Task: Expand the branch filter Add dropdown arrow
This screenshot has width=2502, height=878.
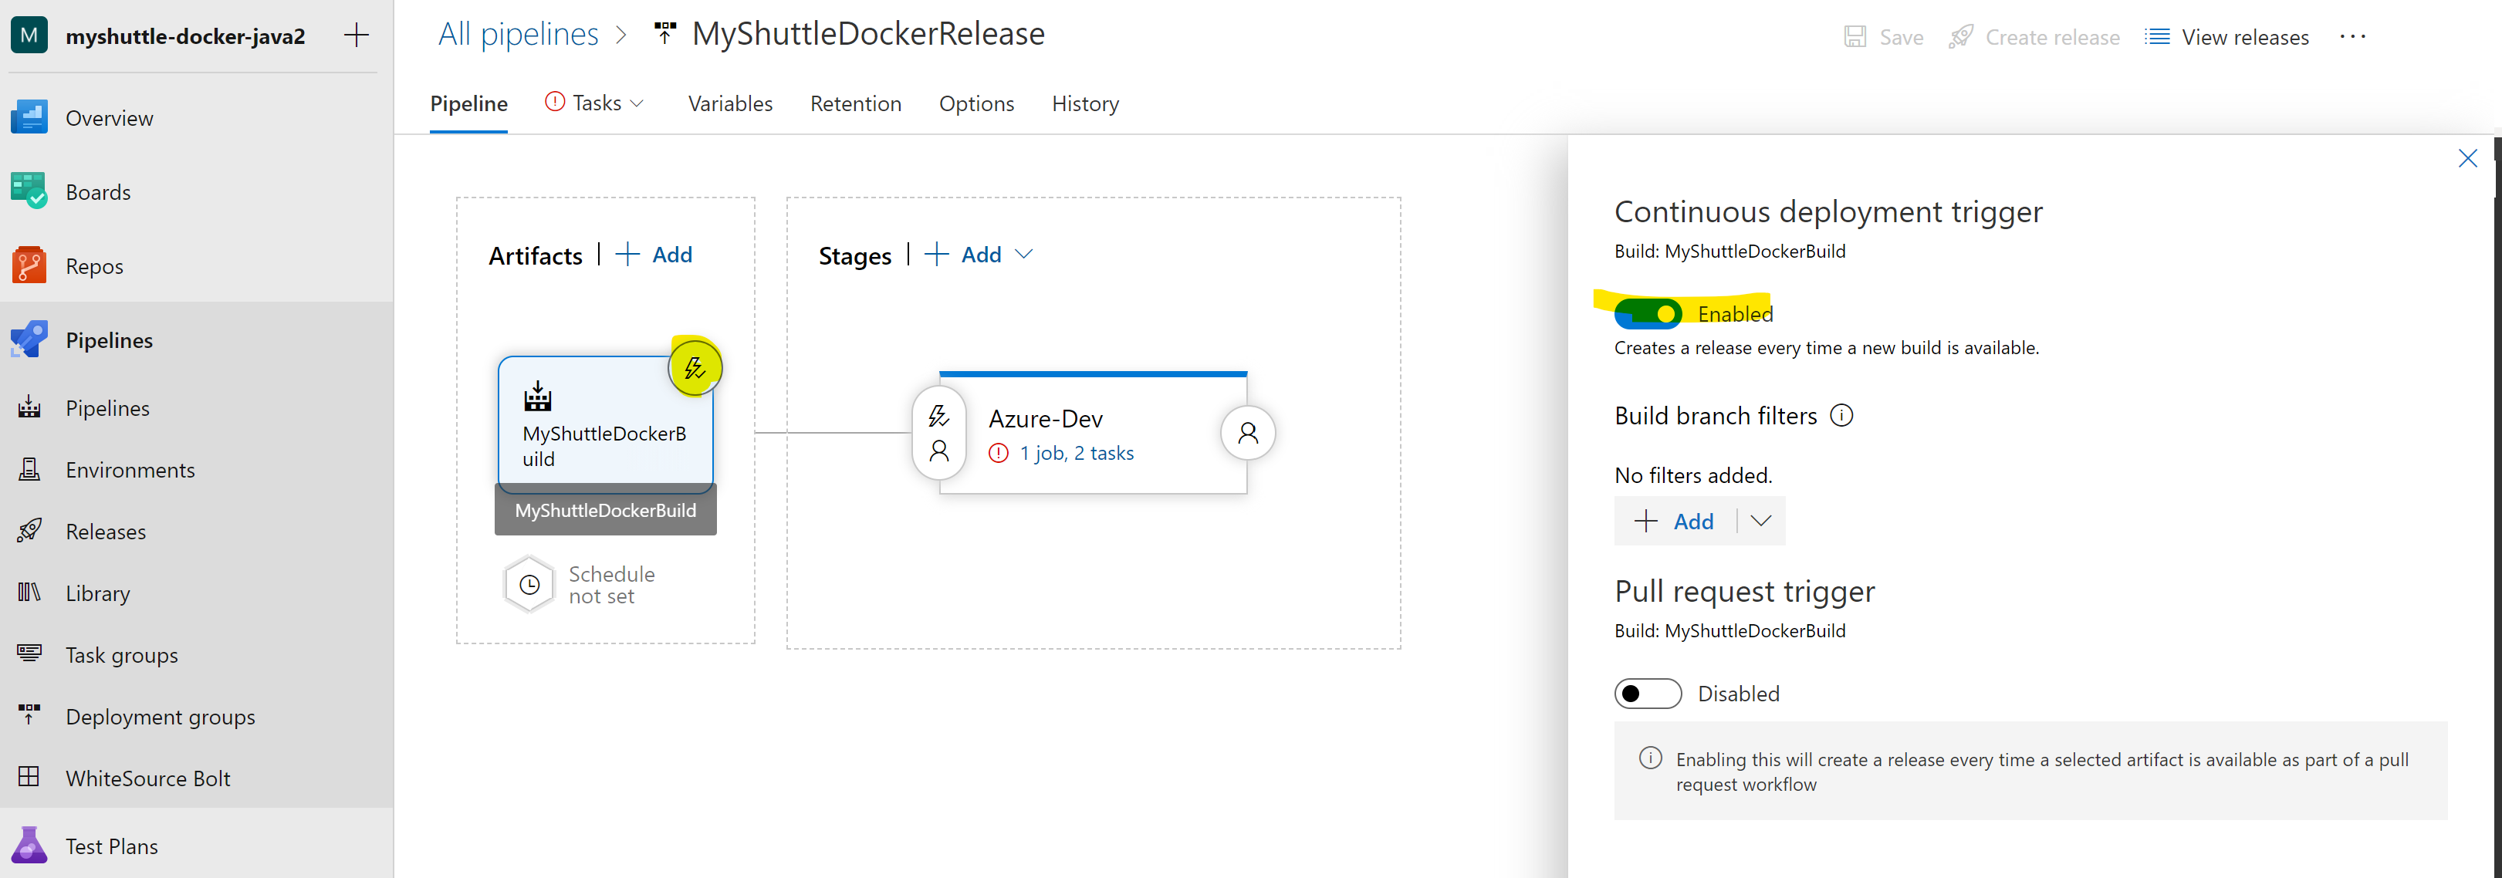Action: click(1761, 522)
